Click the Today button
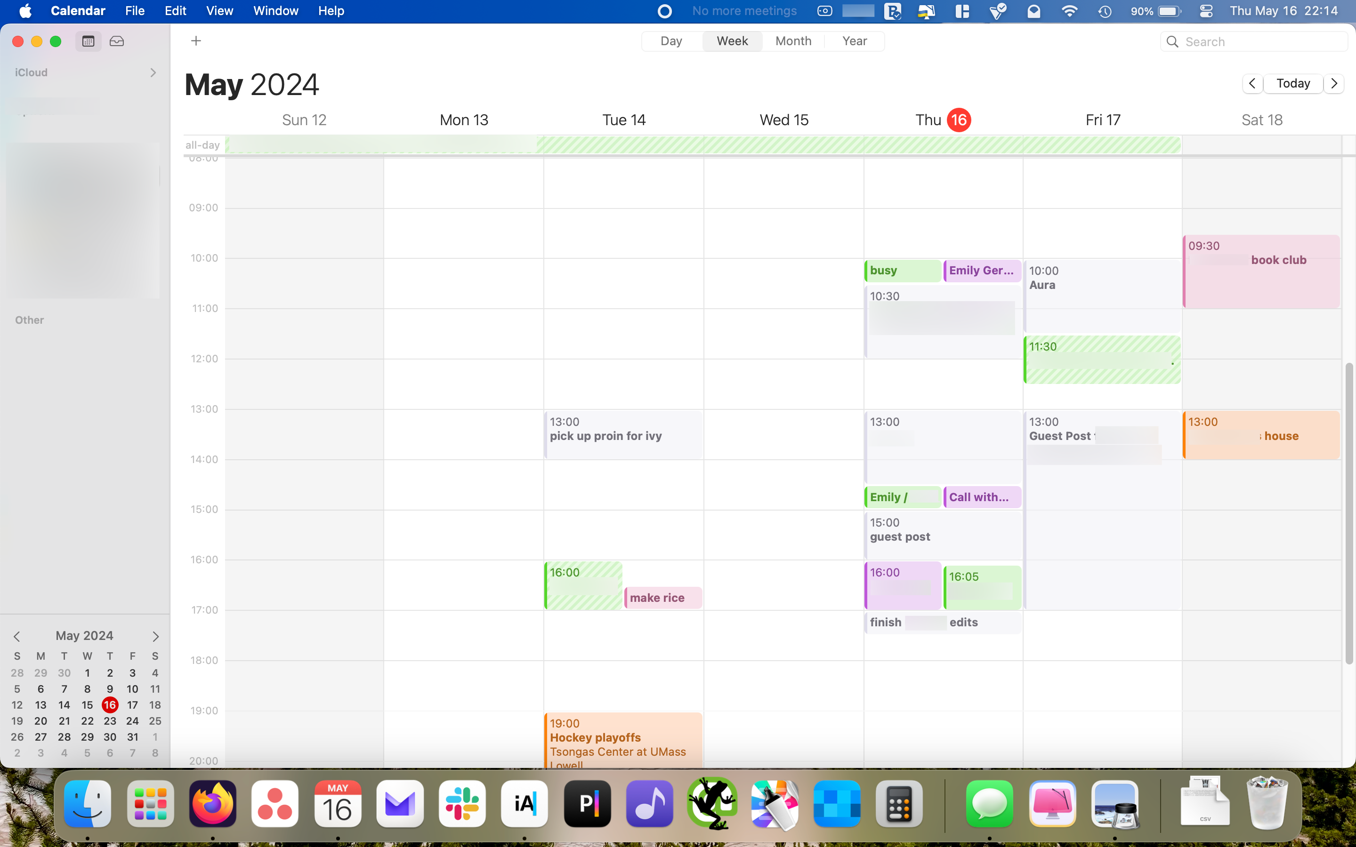 [x=1293, y=83]
